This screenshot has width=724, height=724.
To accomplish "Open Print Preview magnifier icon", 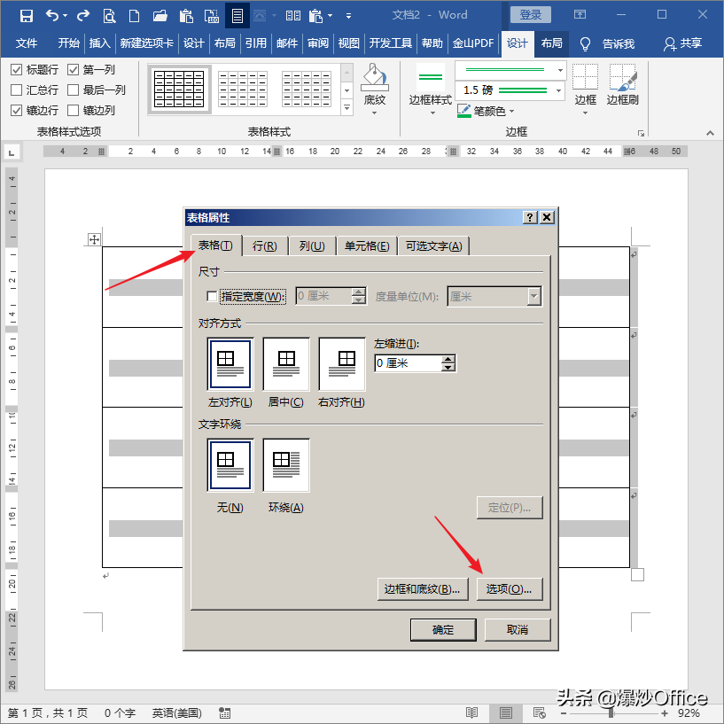I will tap(109, 16).
